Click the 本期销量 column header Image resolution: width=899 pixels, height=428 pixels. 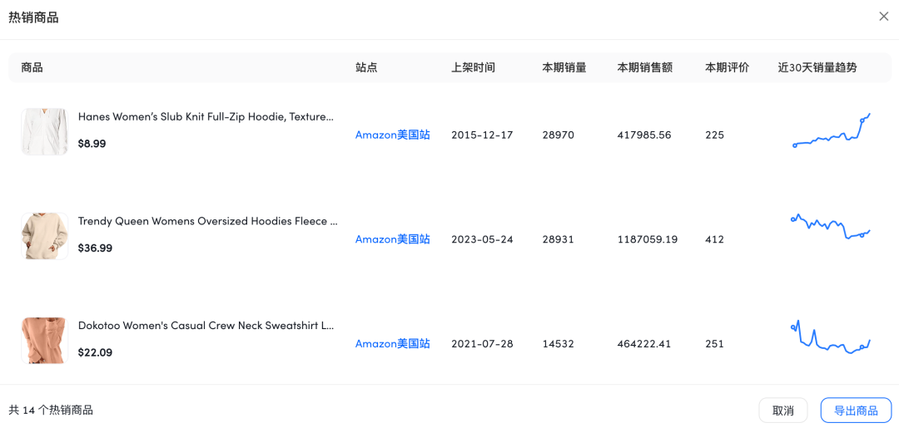[564, 68]
